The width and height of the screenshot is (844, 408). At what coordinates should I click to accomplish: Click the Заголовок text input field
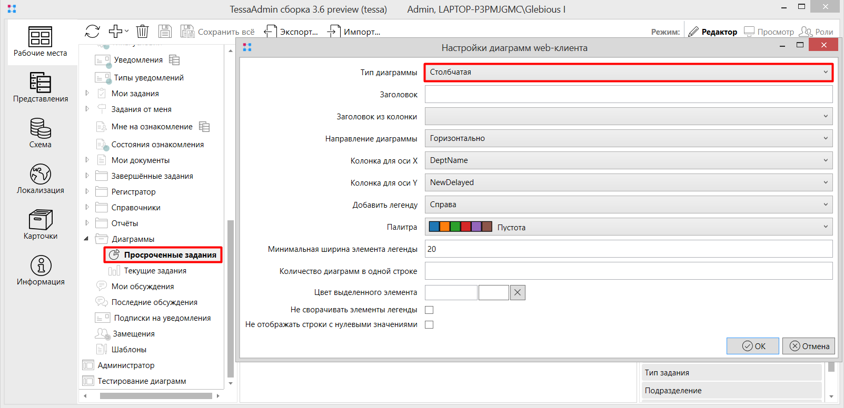point(628,95)
